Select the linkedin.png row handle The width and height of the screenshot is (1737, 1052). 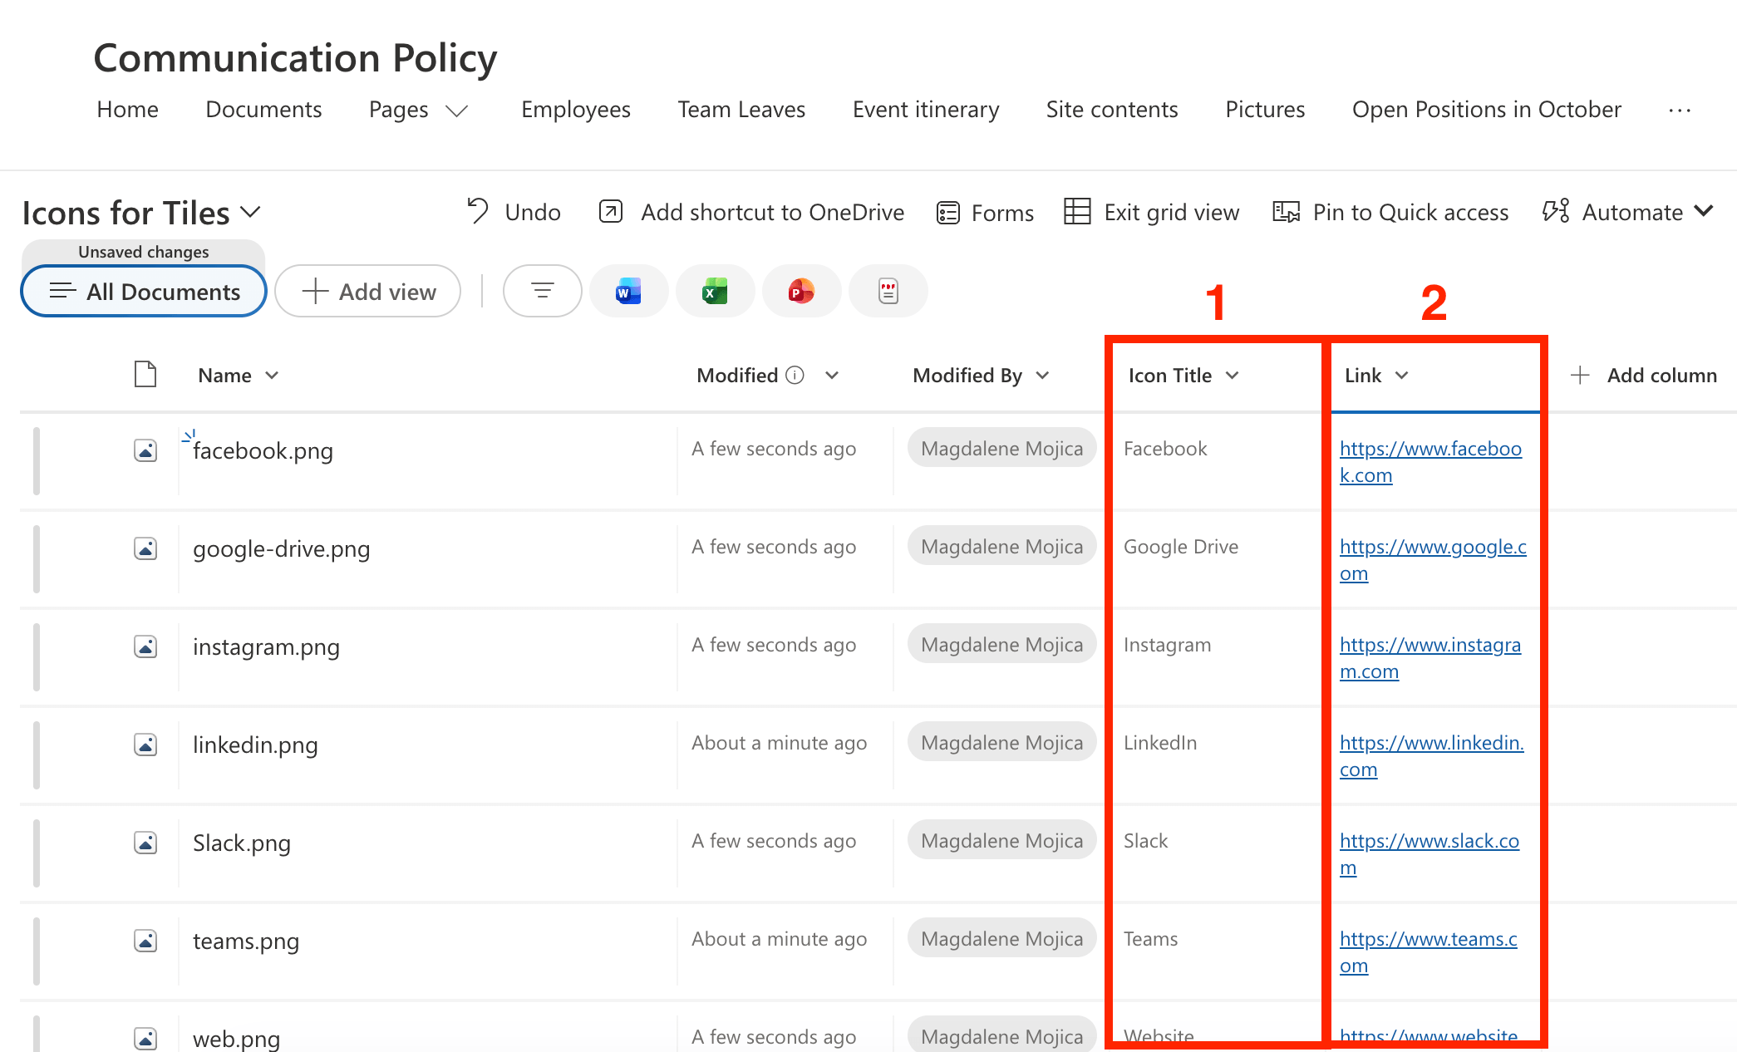(x=37, y=755)
